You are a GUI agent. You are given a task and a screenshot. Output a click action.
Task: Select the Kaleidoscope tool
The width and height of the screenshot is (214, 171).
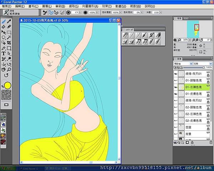[9, 64]
